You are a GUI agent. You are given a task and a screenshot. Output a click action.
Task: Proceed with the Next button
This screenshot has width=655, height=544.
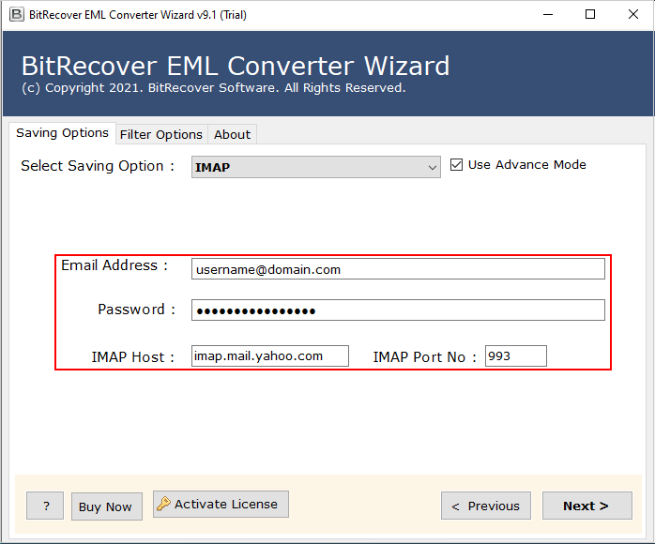point(586,506)
